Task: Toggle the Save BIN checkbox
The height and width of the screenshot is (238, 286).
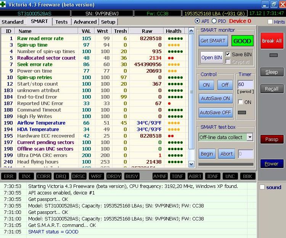Action: point(228,54)
